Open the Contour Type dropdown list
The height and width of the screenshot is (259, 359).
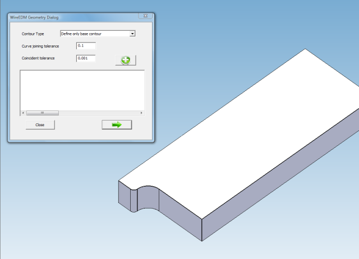click(132, 34)
